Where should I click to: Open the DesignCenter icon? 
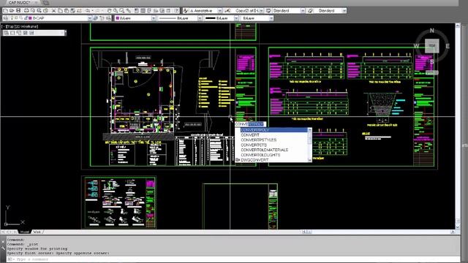tap(143, 10)
